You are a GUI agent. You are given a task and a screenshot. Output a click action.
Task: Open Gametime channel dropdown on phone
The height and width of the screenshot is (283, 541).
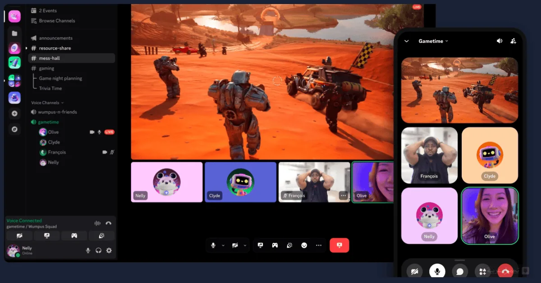tap(433, 41)
